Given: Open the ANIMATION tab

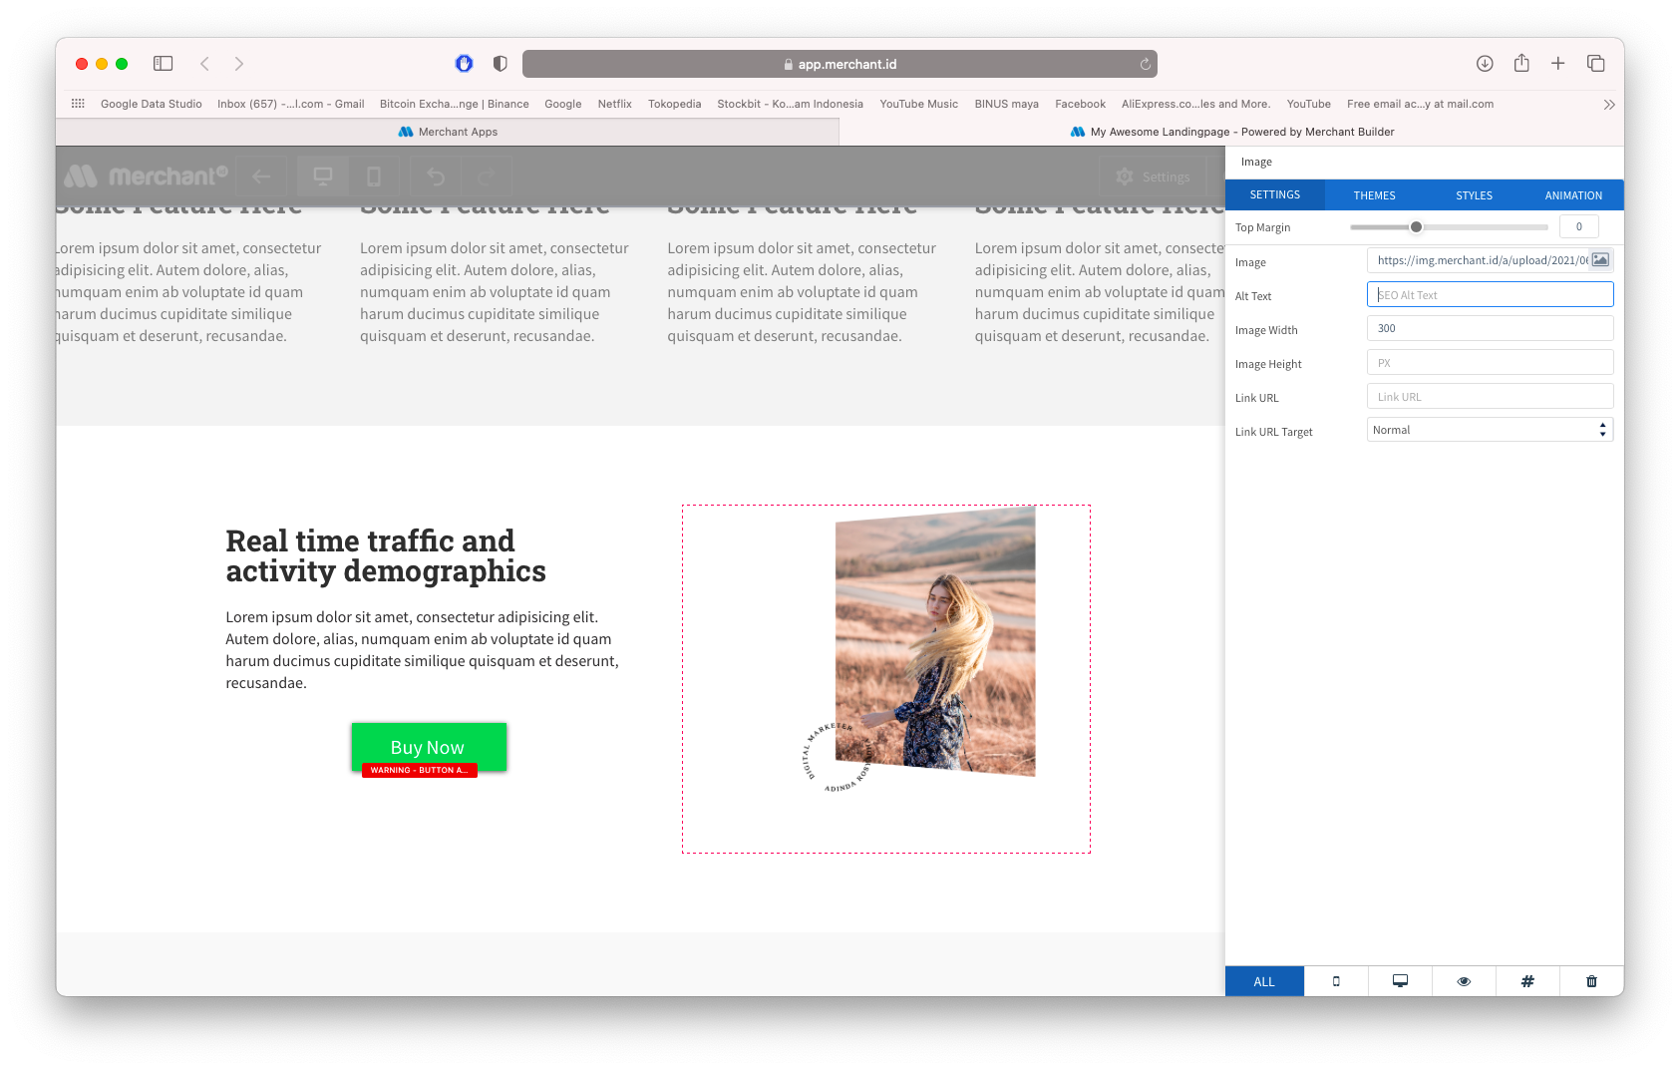Looking at the screenshot, I should tap(1573, 195).
